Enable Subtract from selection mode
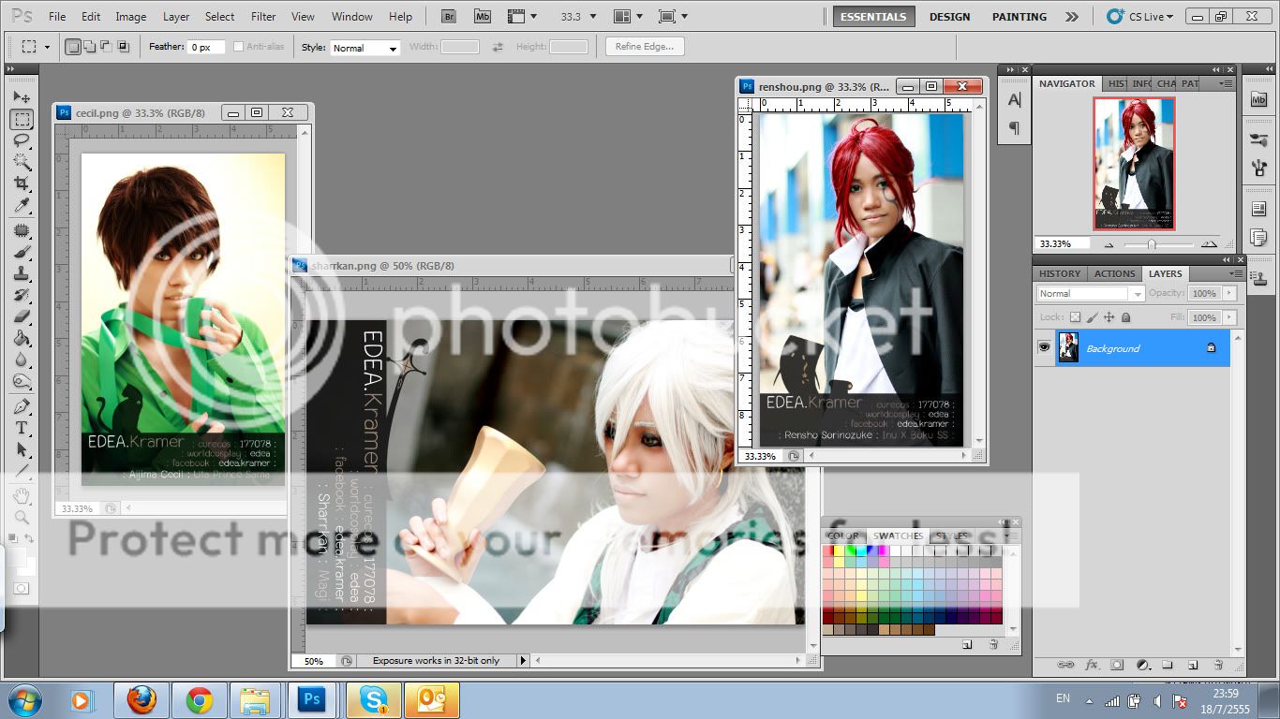Screen dimensions: 1280x719 [x=105, y=47]
